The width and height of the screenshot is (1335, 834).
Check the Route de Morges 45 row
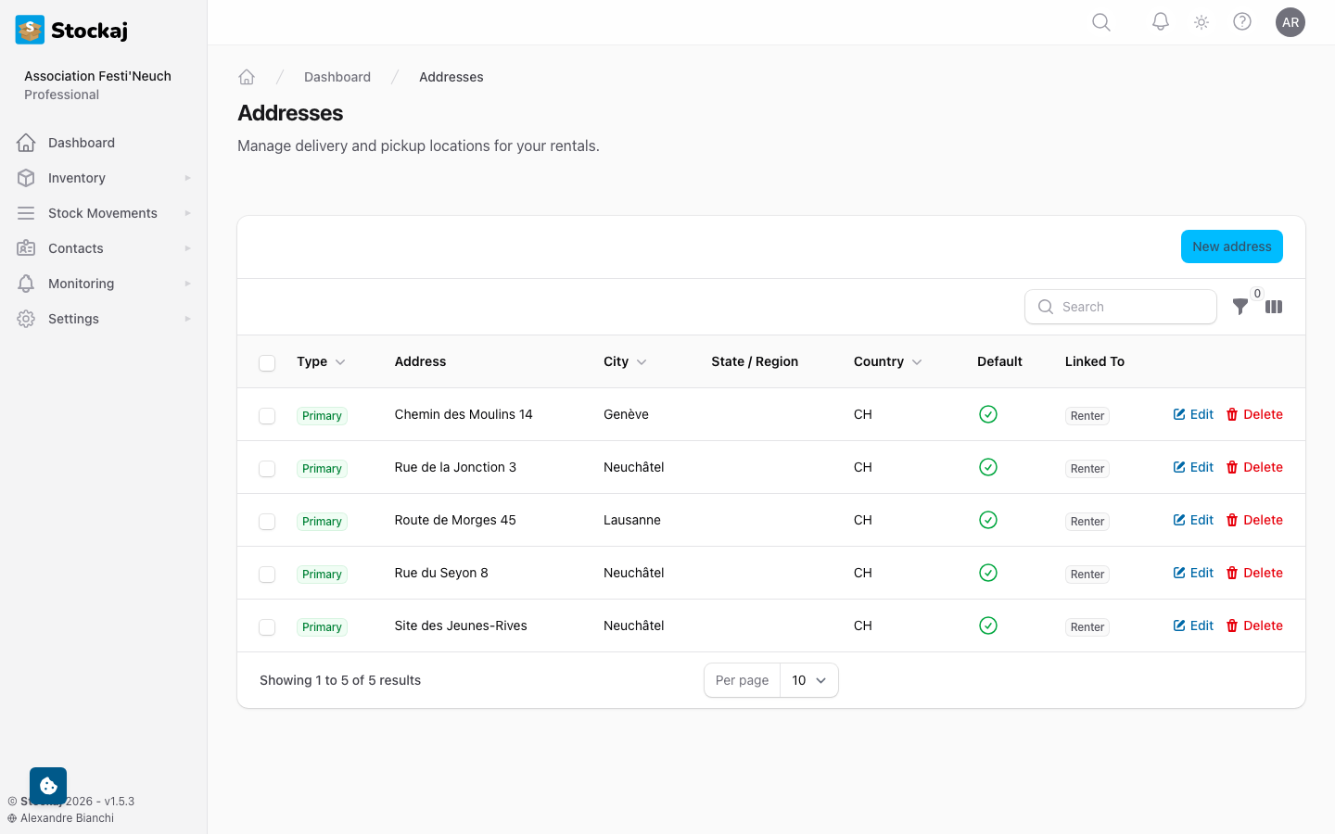click(267, 522)
